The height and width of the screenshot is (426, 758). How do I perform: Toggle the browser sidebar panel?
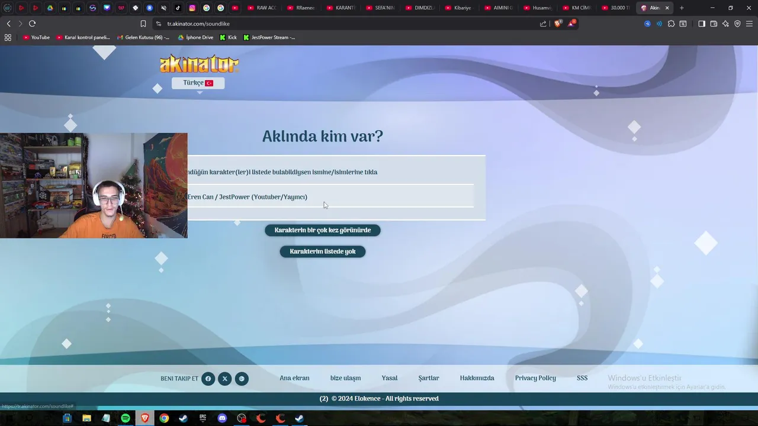(702, 24)
